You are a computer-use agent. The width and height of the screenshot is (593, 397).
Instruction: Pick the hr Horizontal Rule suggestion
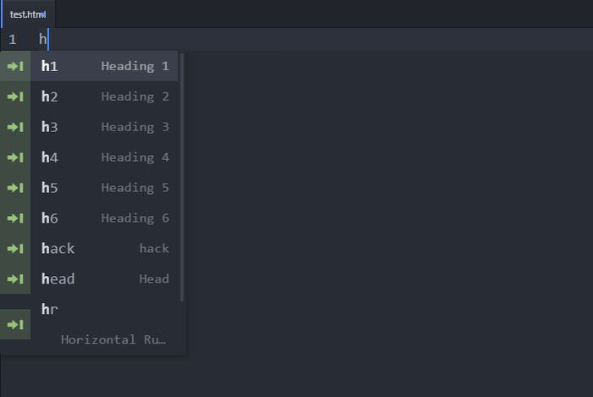pos(89,324)
